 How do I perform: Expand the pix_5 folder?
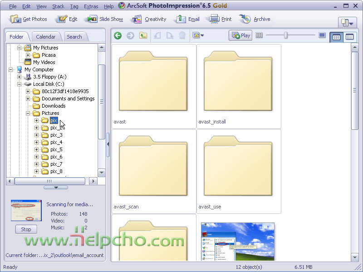[36, 150]
